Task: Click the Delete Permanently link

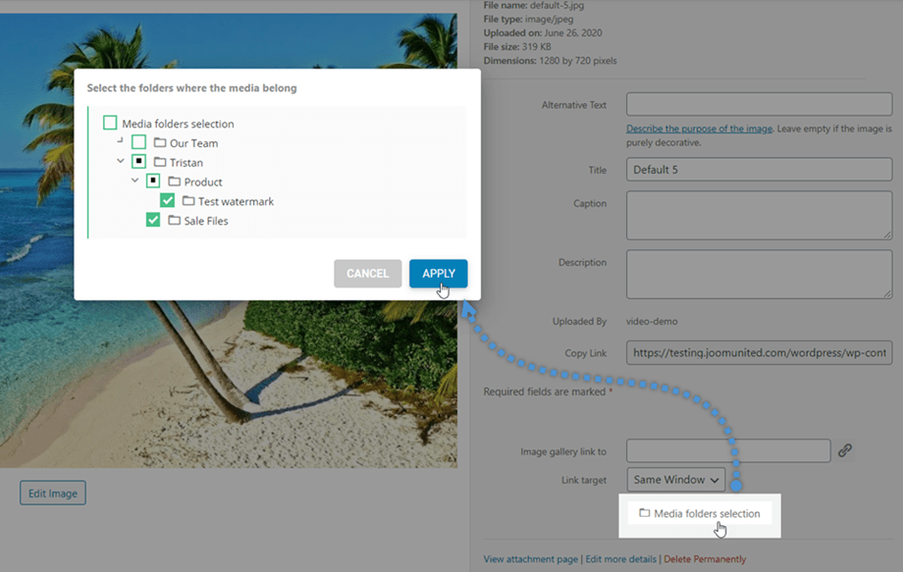Action: coord(704,559)
